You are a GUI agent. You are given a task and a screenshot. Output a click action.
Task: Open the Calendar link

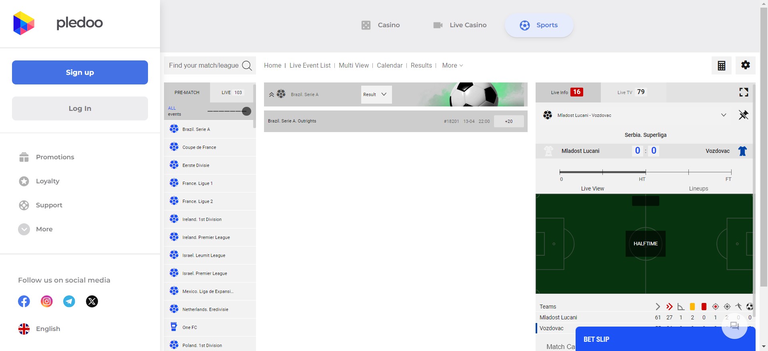(x=390, y=66)
